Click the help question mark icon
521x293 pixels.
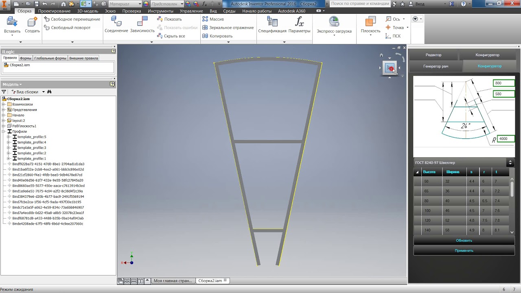point(464,4)
